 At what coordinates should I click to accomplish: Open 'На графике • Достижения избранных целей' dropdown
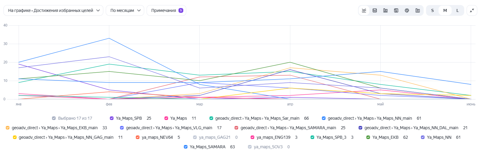click(x=53, y=10)
